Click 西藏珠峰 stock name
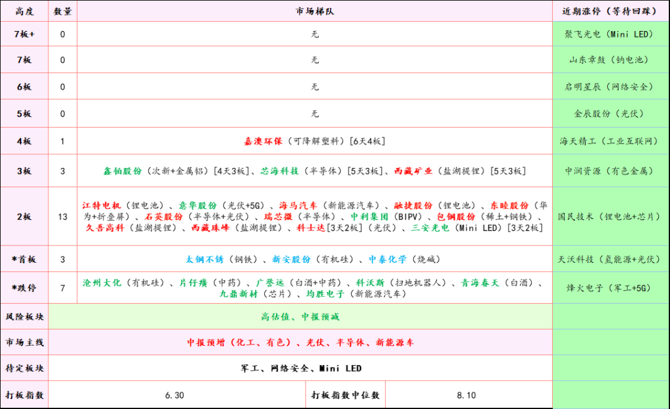 (210, 227)
